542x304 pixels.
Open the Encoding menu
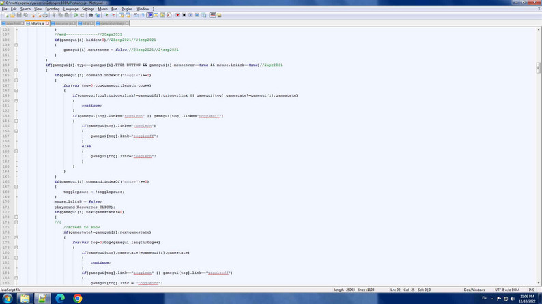pos(53,9)
